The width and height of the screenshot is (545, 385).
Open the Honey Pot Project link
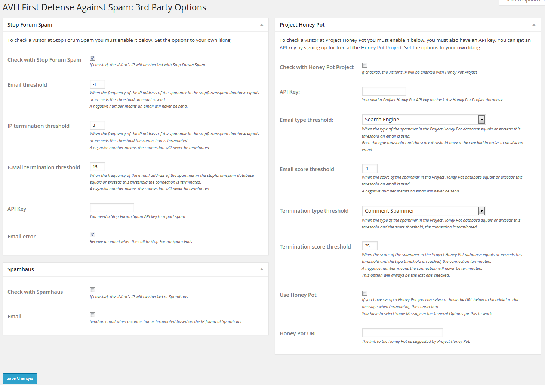coord(381,48)
